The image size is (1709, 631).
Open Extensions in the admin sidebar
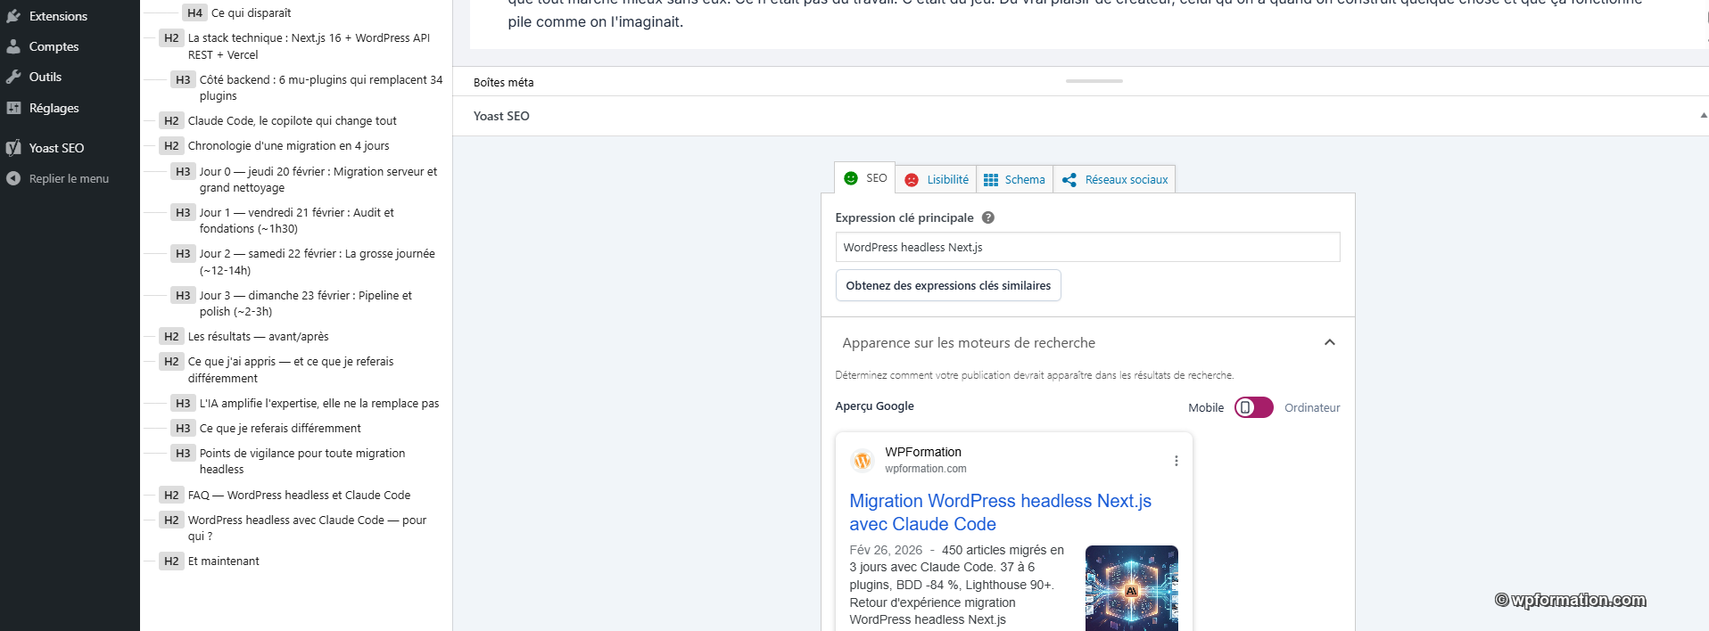58,16
